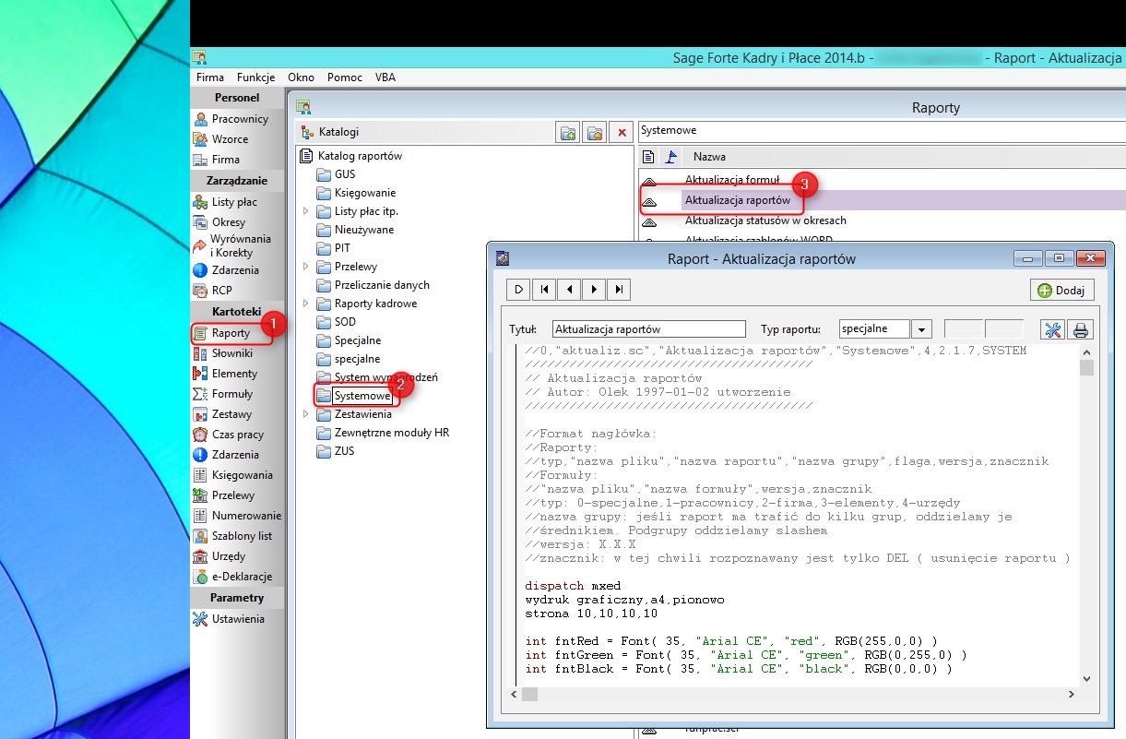Open report settings with the tools icon
The height and width of the screenshot is (739, 1126).
tap(1052, 329)
